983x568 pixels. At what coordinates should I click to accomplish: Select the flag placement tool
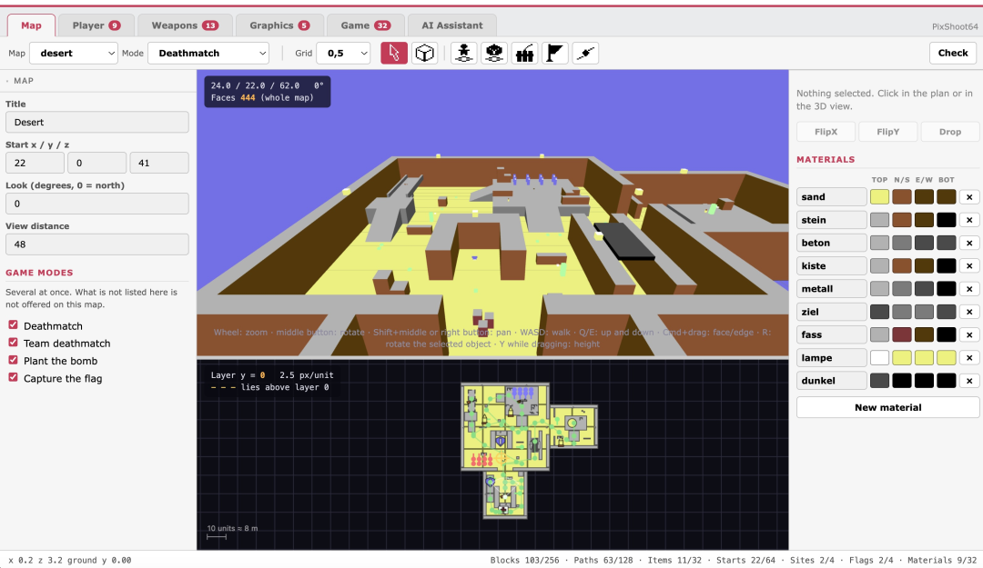pos(555,54)
